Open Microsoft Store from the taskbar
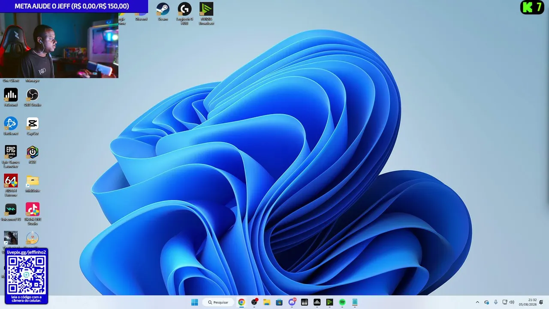549x309 pixels. click(279, 302)
